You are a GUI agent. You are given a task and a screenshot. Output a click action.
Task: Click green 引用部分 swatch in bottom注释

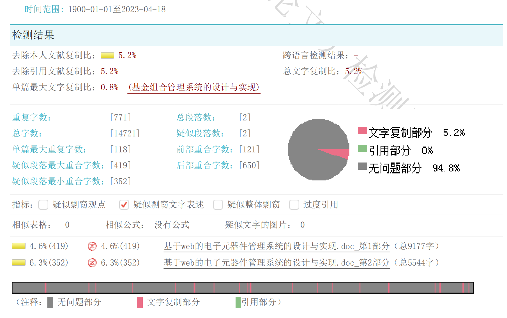238,302
